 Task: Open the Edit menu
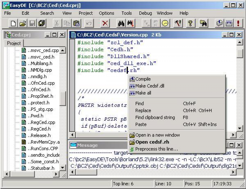click(25, 13)
